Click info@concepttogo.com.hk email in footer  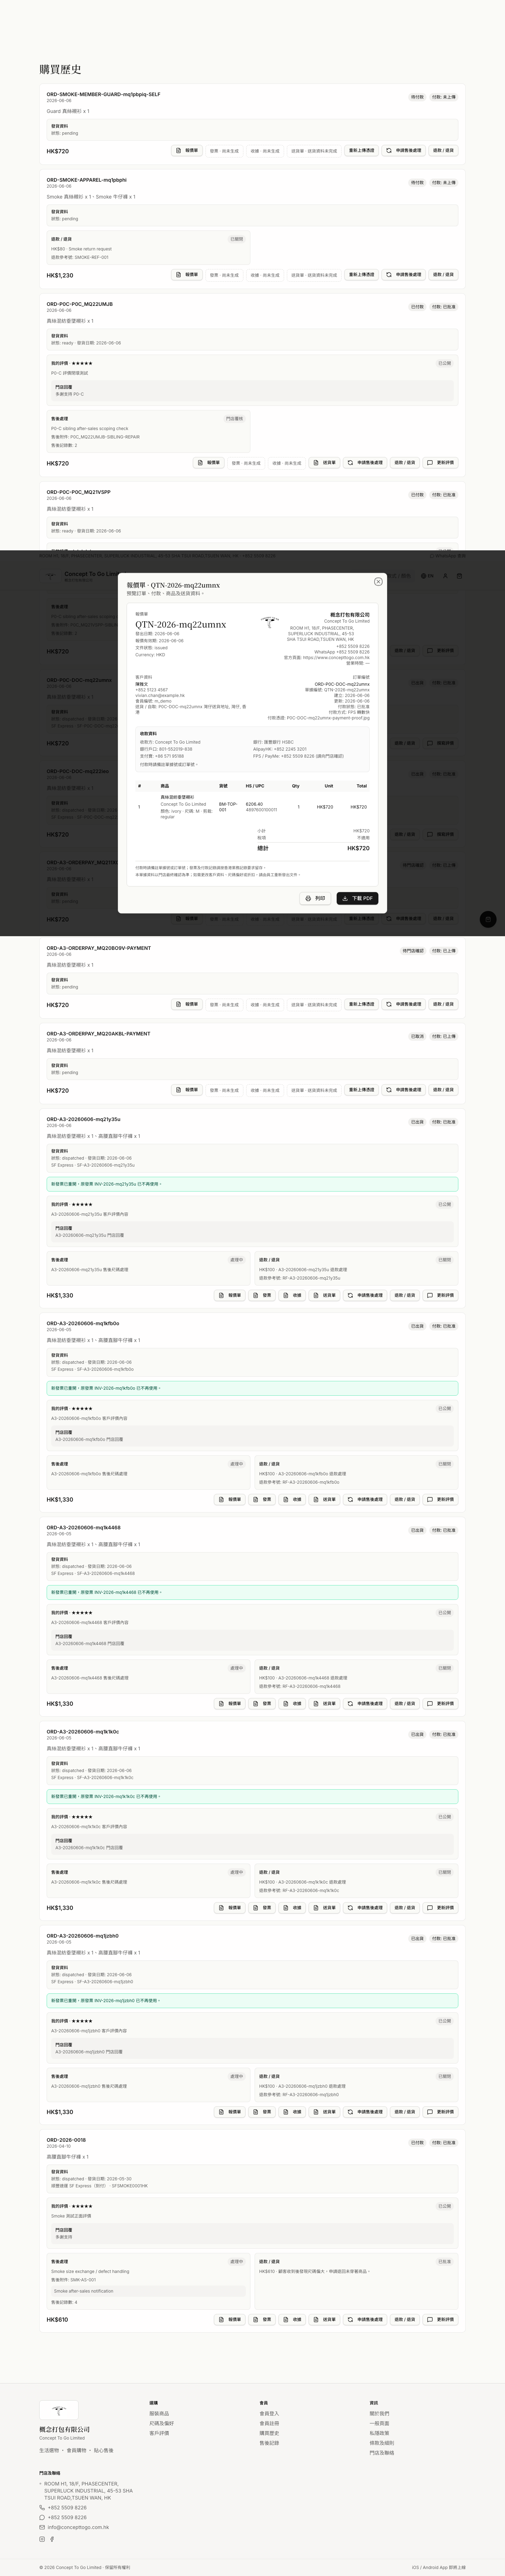[78, 2527]
